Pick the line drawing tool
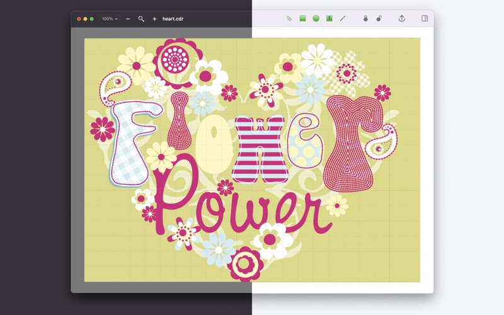Viewport: 504px width, 315px height. (343, 18)
